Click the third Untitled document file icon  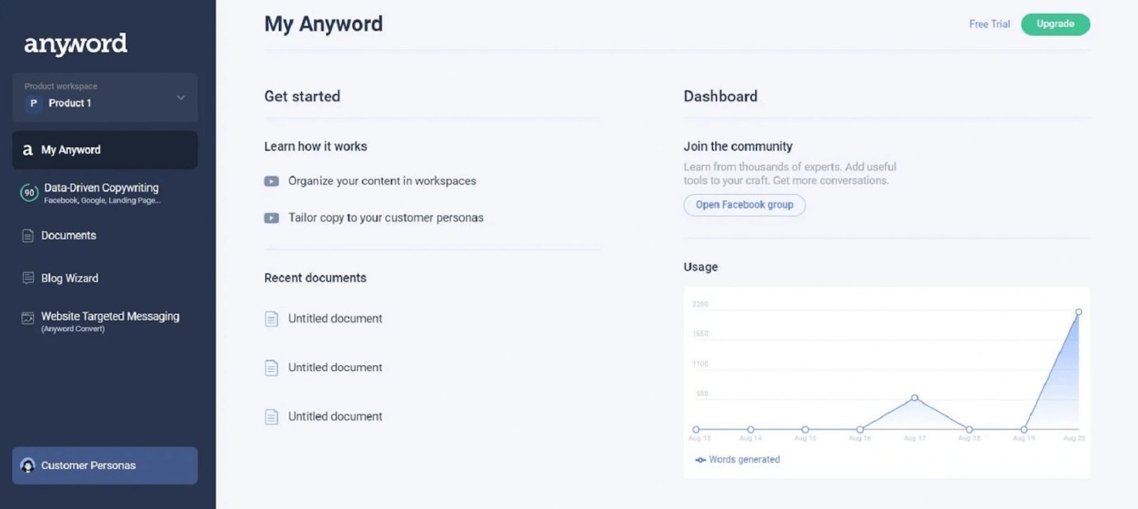pyautogui.click(x=271, y=416)
